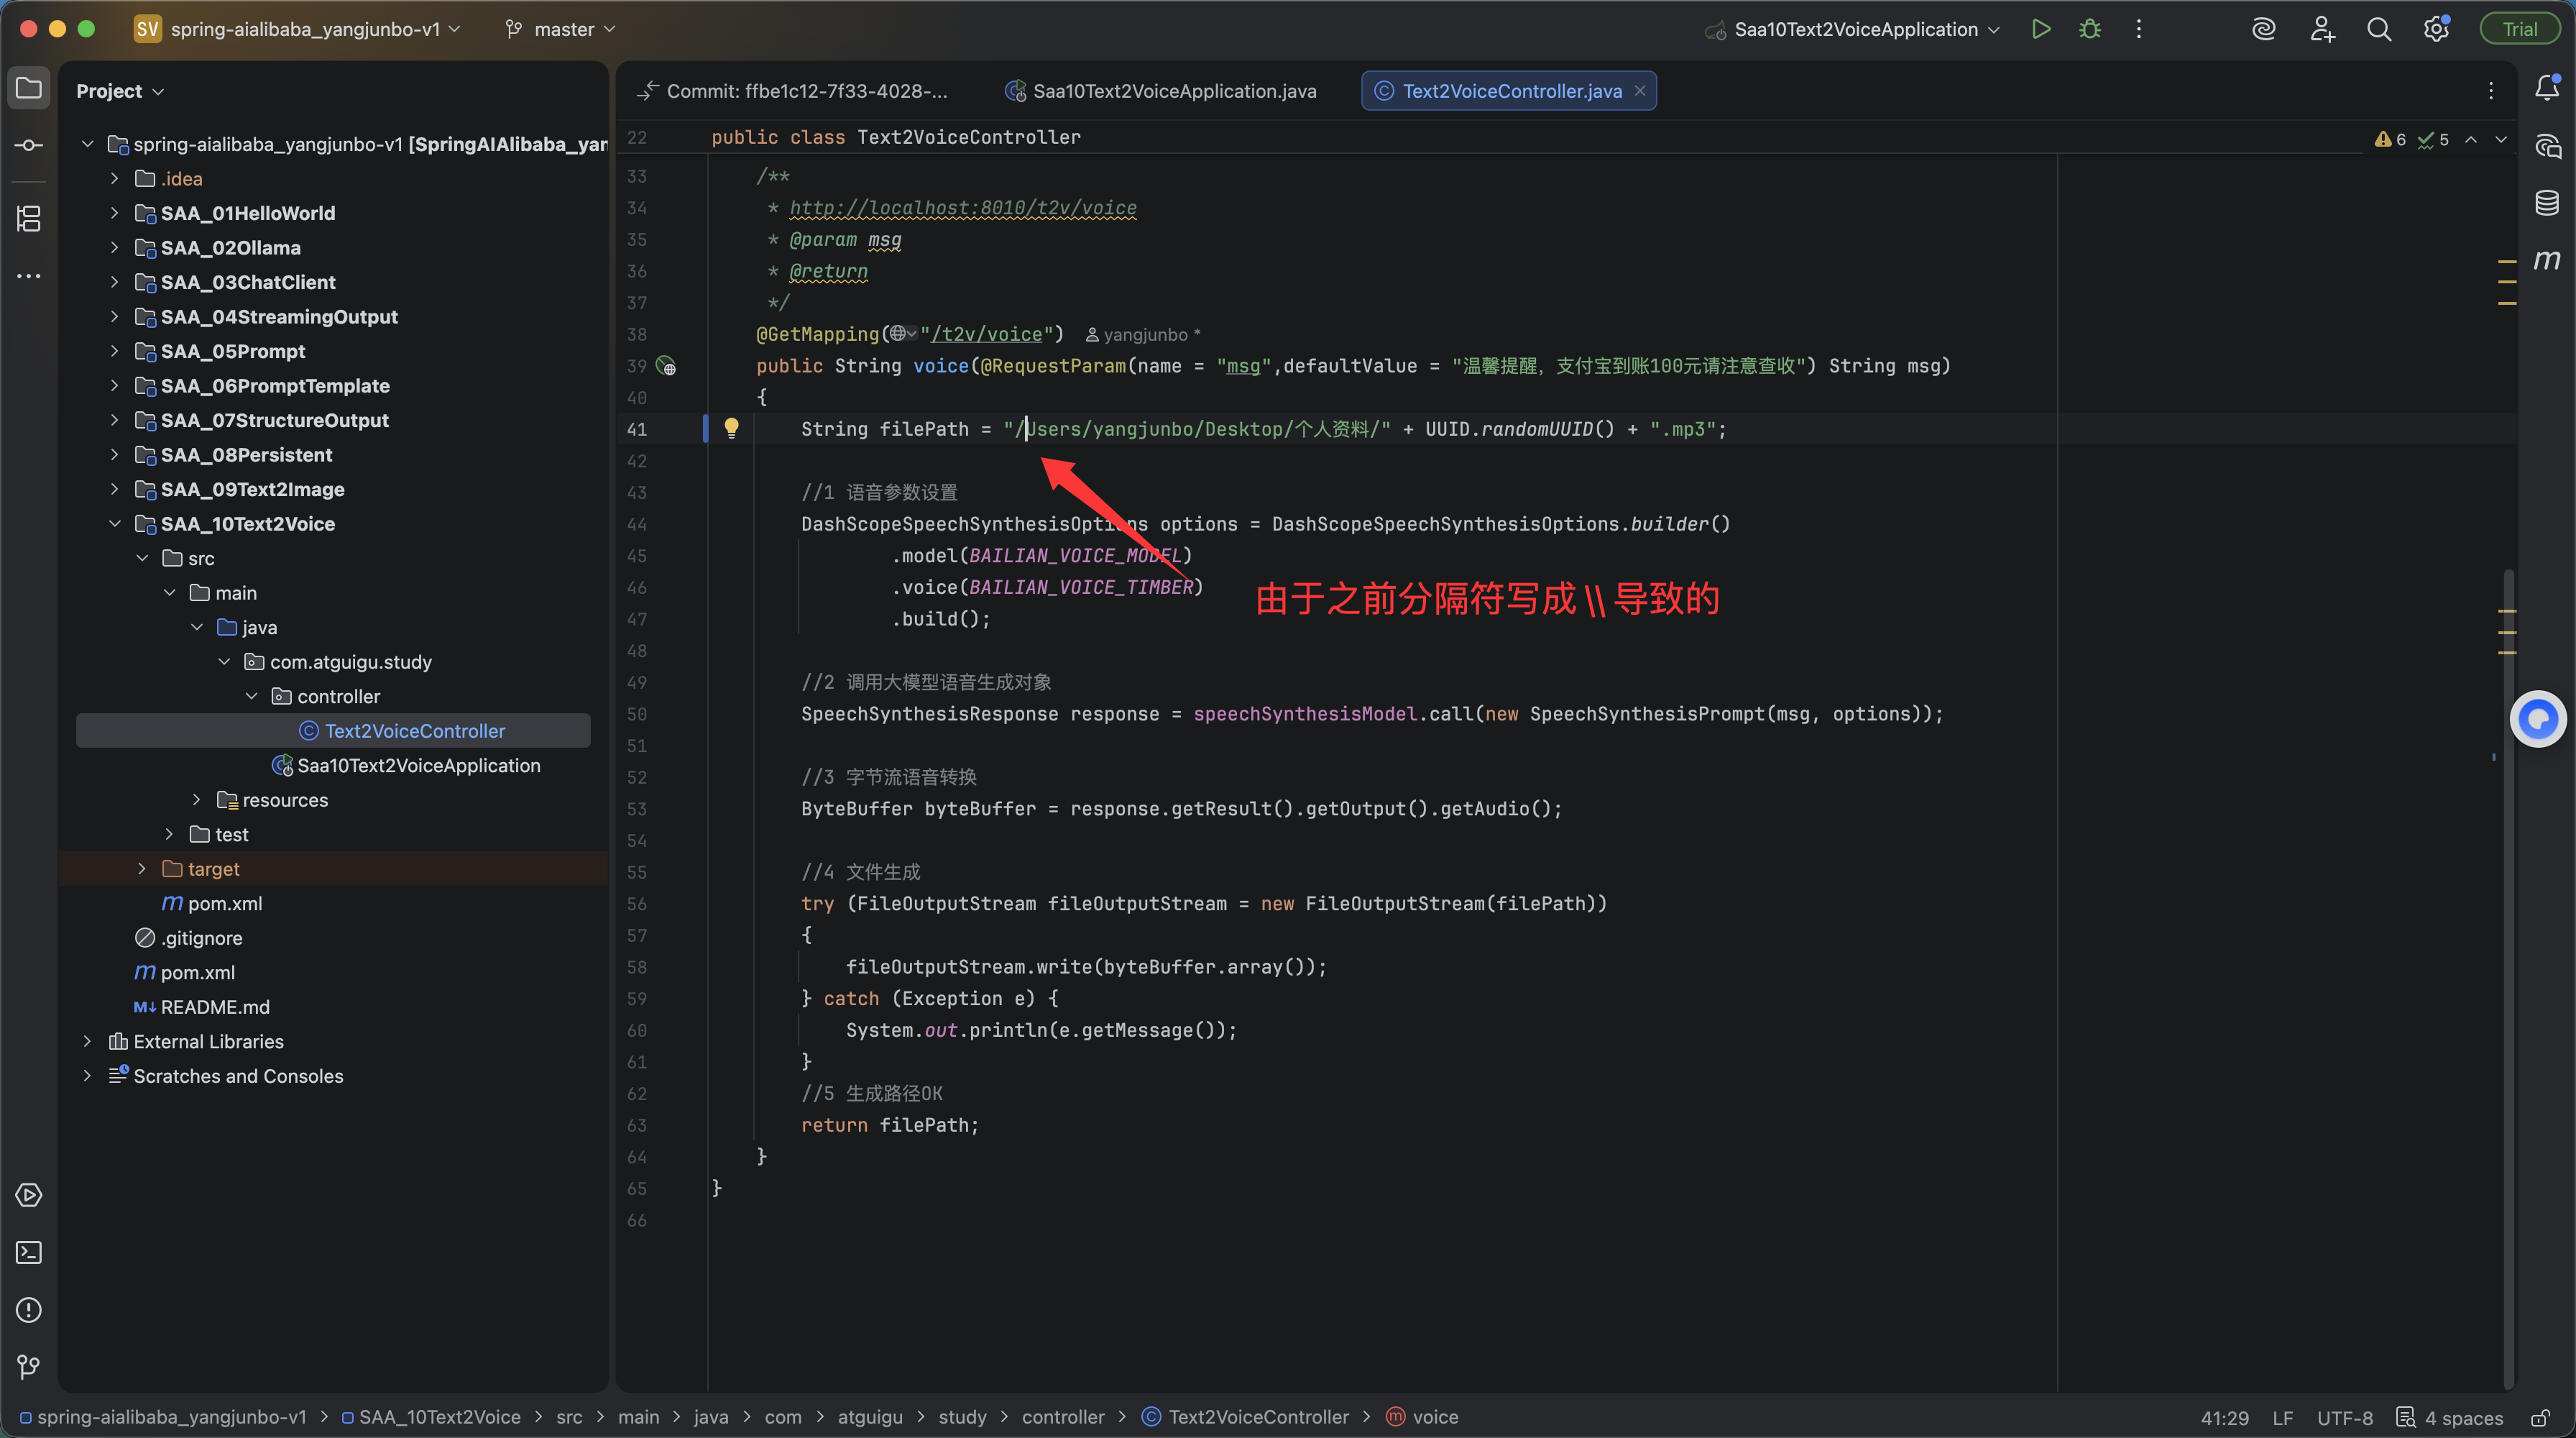Image resolution: width=2576 pixels, height=1438 pixels.
Task: Open the Terminal tool window
Action: 29,1252
